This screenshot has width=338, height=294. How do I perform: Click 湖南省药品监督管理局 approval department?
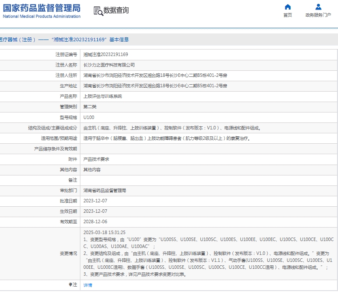105,191
